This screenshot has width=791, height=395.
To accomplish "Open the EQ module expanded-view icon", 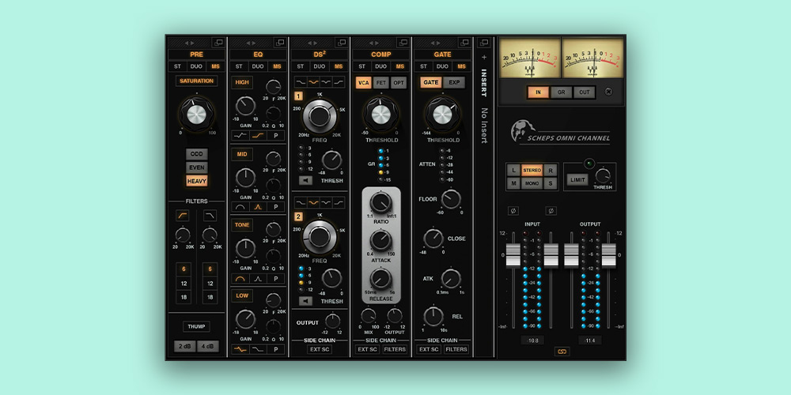I will pyautogui.click(x=279, y=43).
